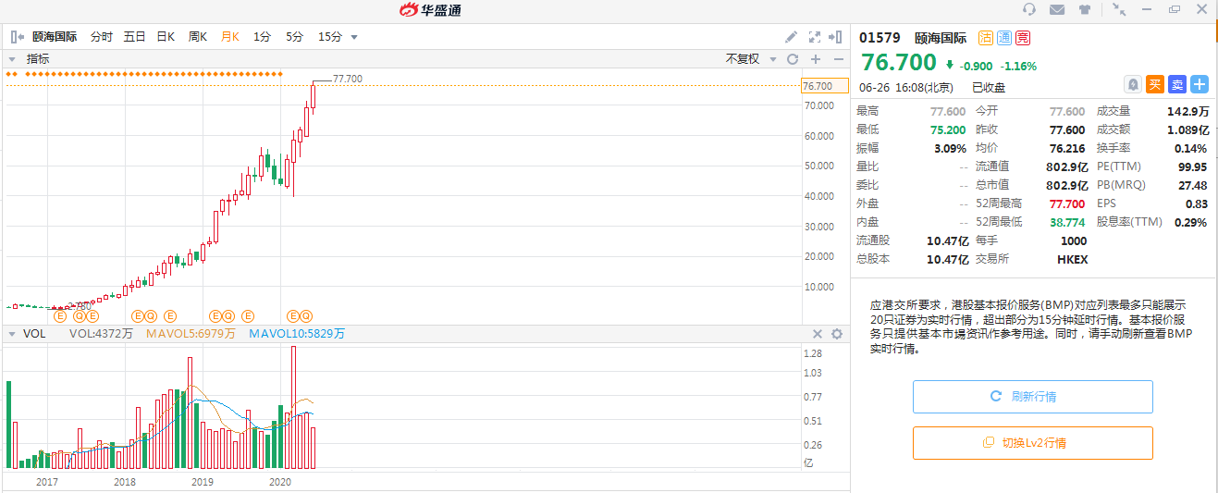Image resolution: width=1218 pixels, height=493 pixels.
Task: Click the VOL:4372万 volume label
Action: [100, 334]
